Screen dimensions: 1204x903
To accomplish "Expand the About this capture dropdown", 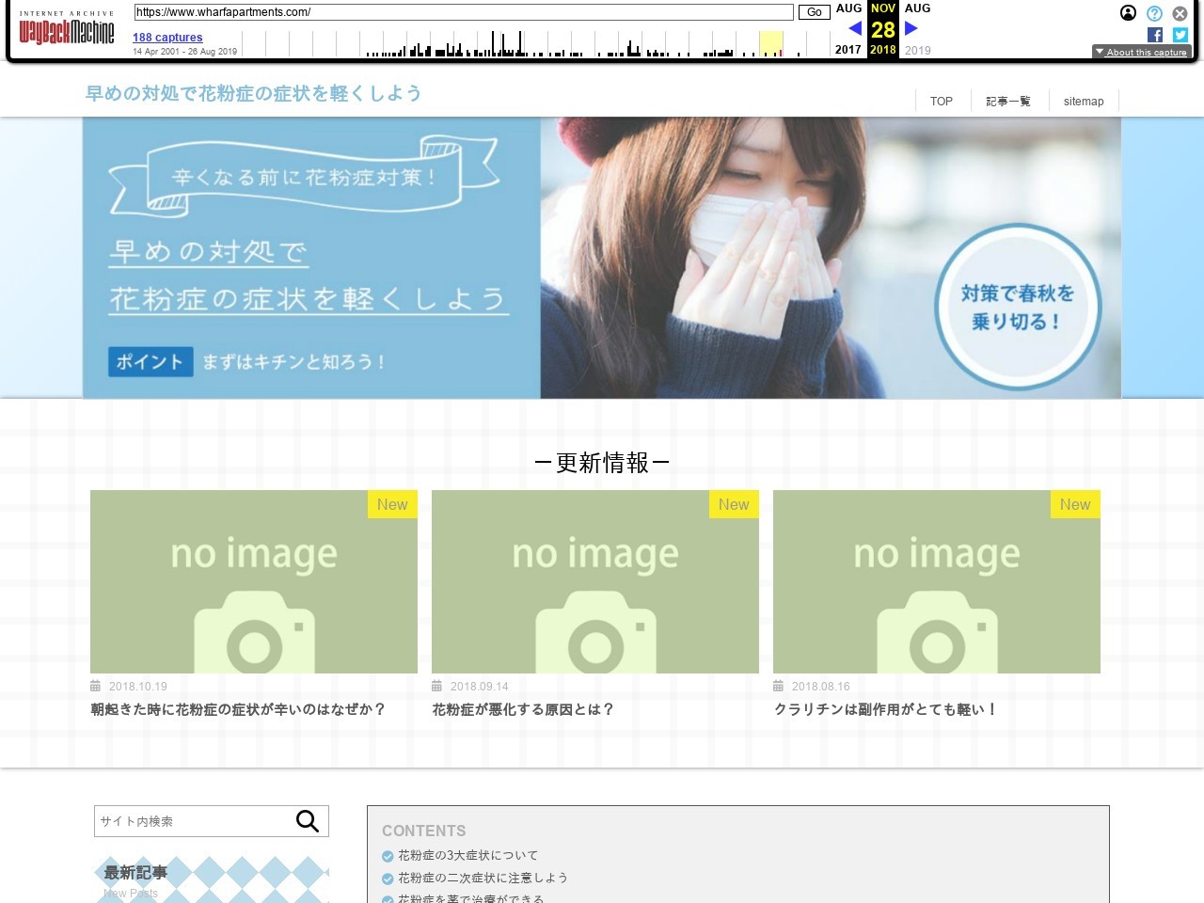I will (1141, 52).
